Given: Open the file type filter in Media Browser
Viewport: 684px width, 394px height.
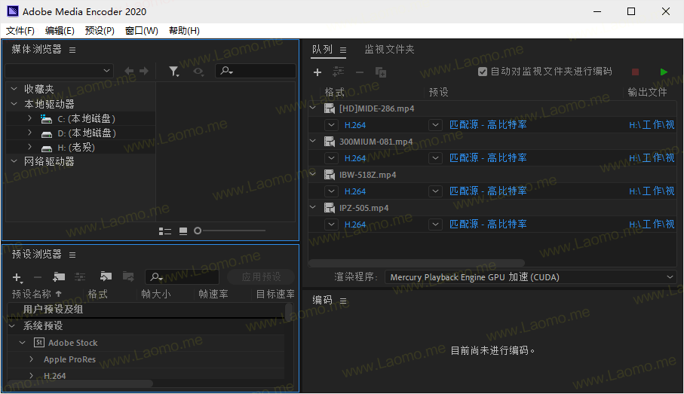Looking at the screenshot, I should (x=173, y=72).
